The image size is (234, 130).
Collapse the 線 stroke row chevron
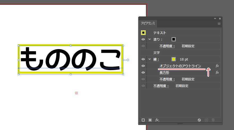tap(149, 59)
